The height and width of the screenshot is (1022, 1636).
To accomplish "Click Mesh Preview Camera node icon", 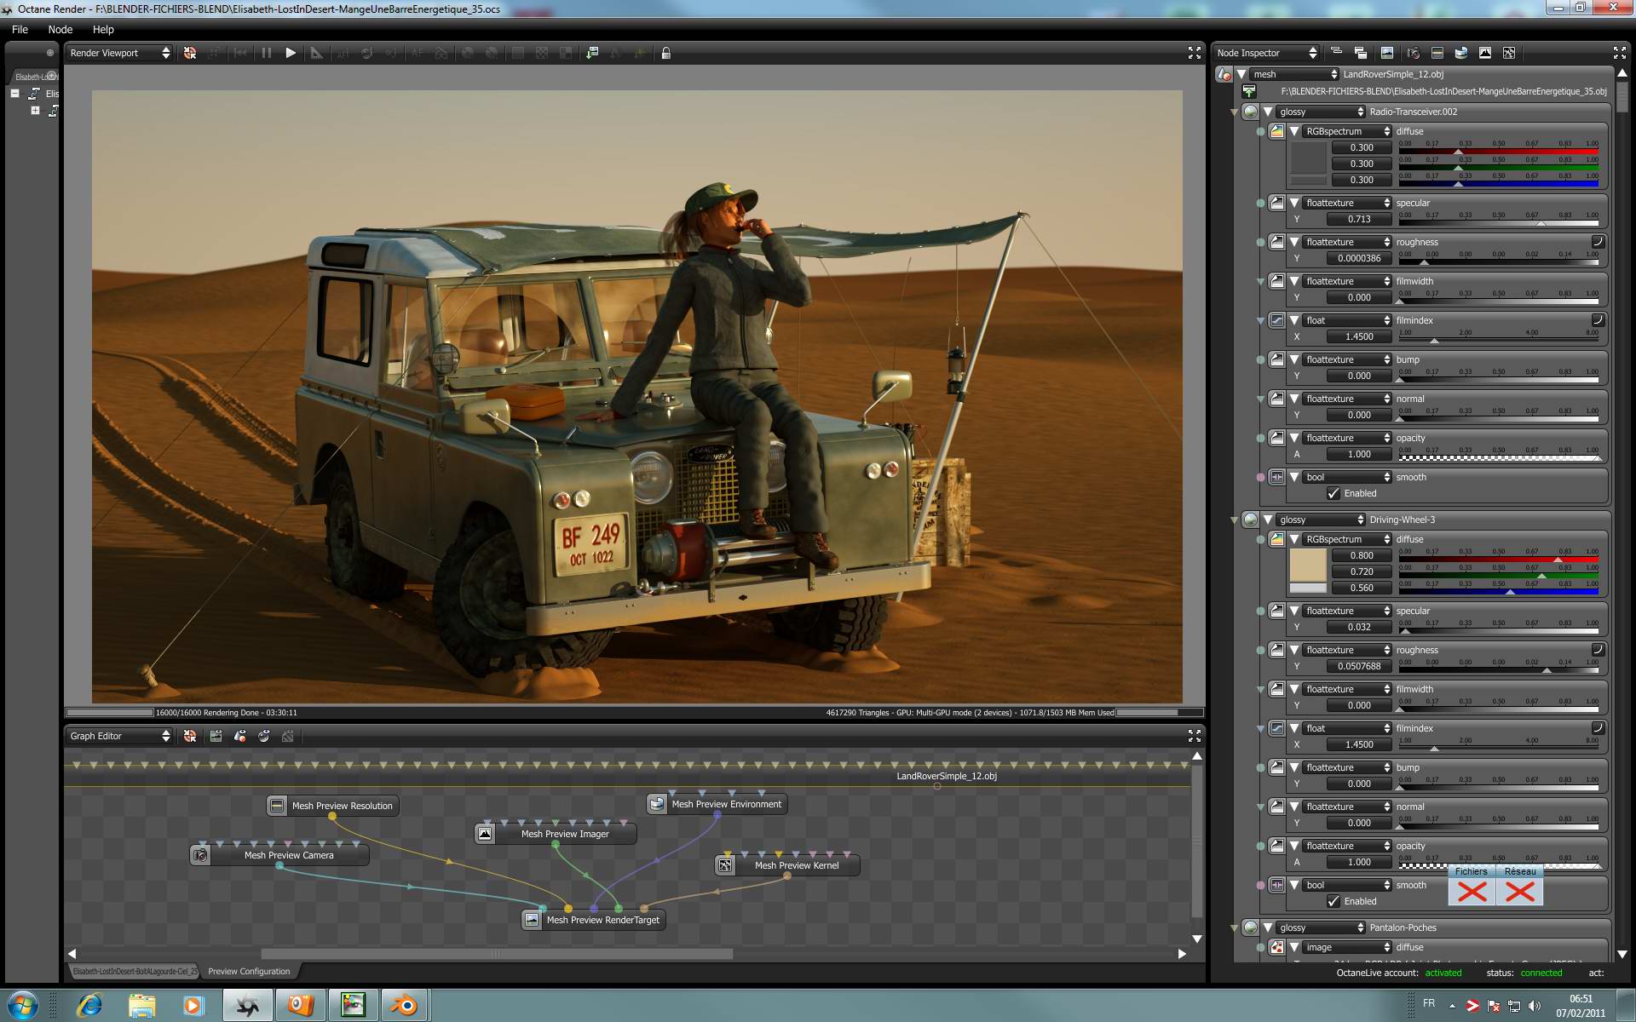I will (200, 855).
